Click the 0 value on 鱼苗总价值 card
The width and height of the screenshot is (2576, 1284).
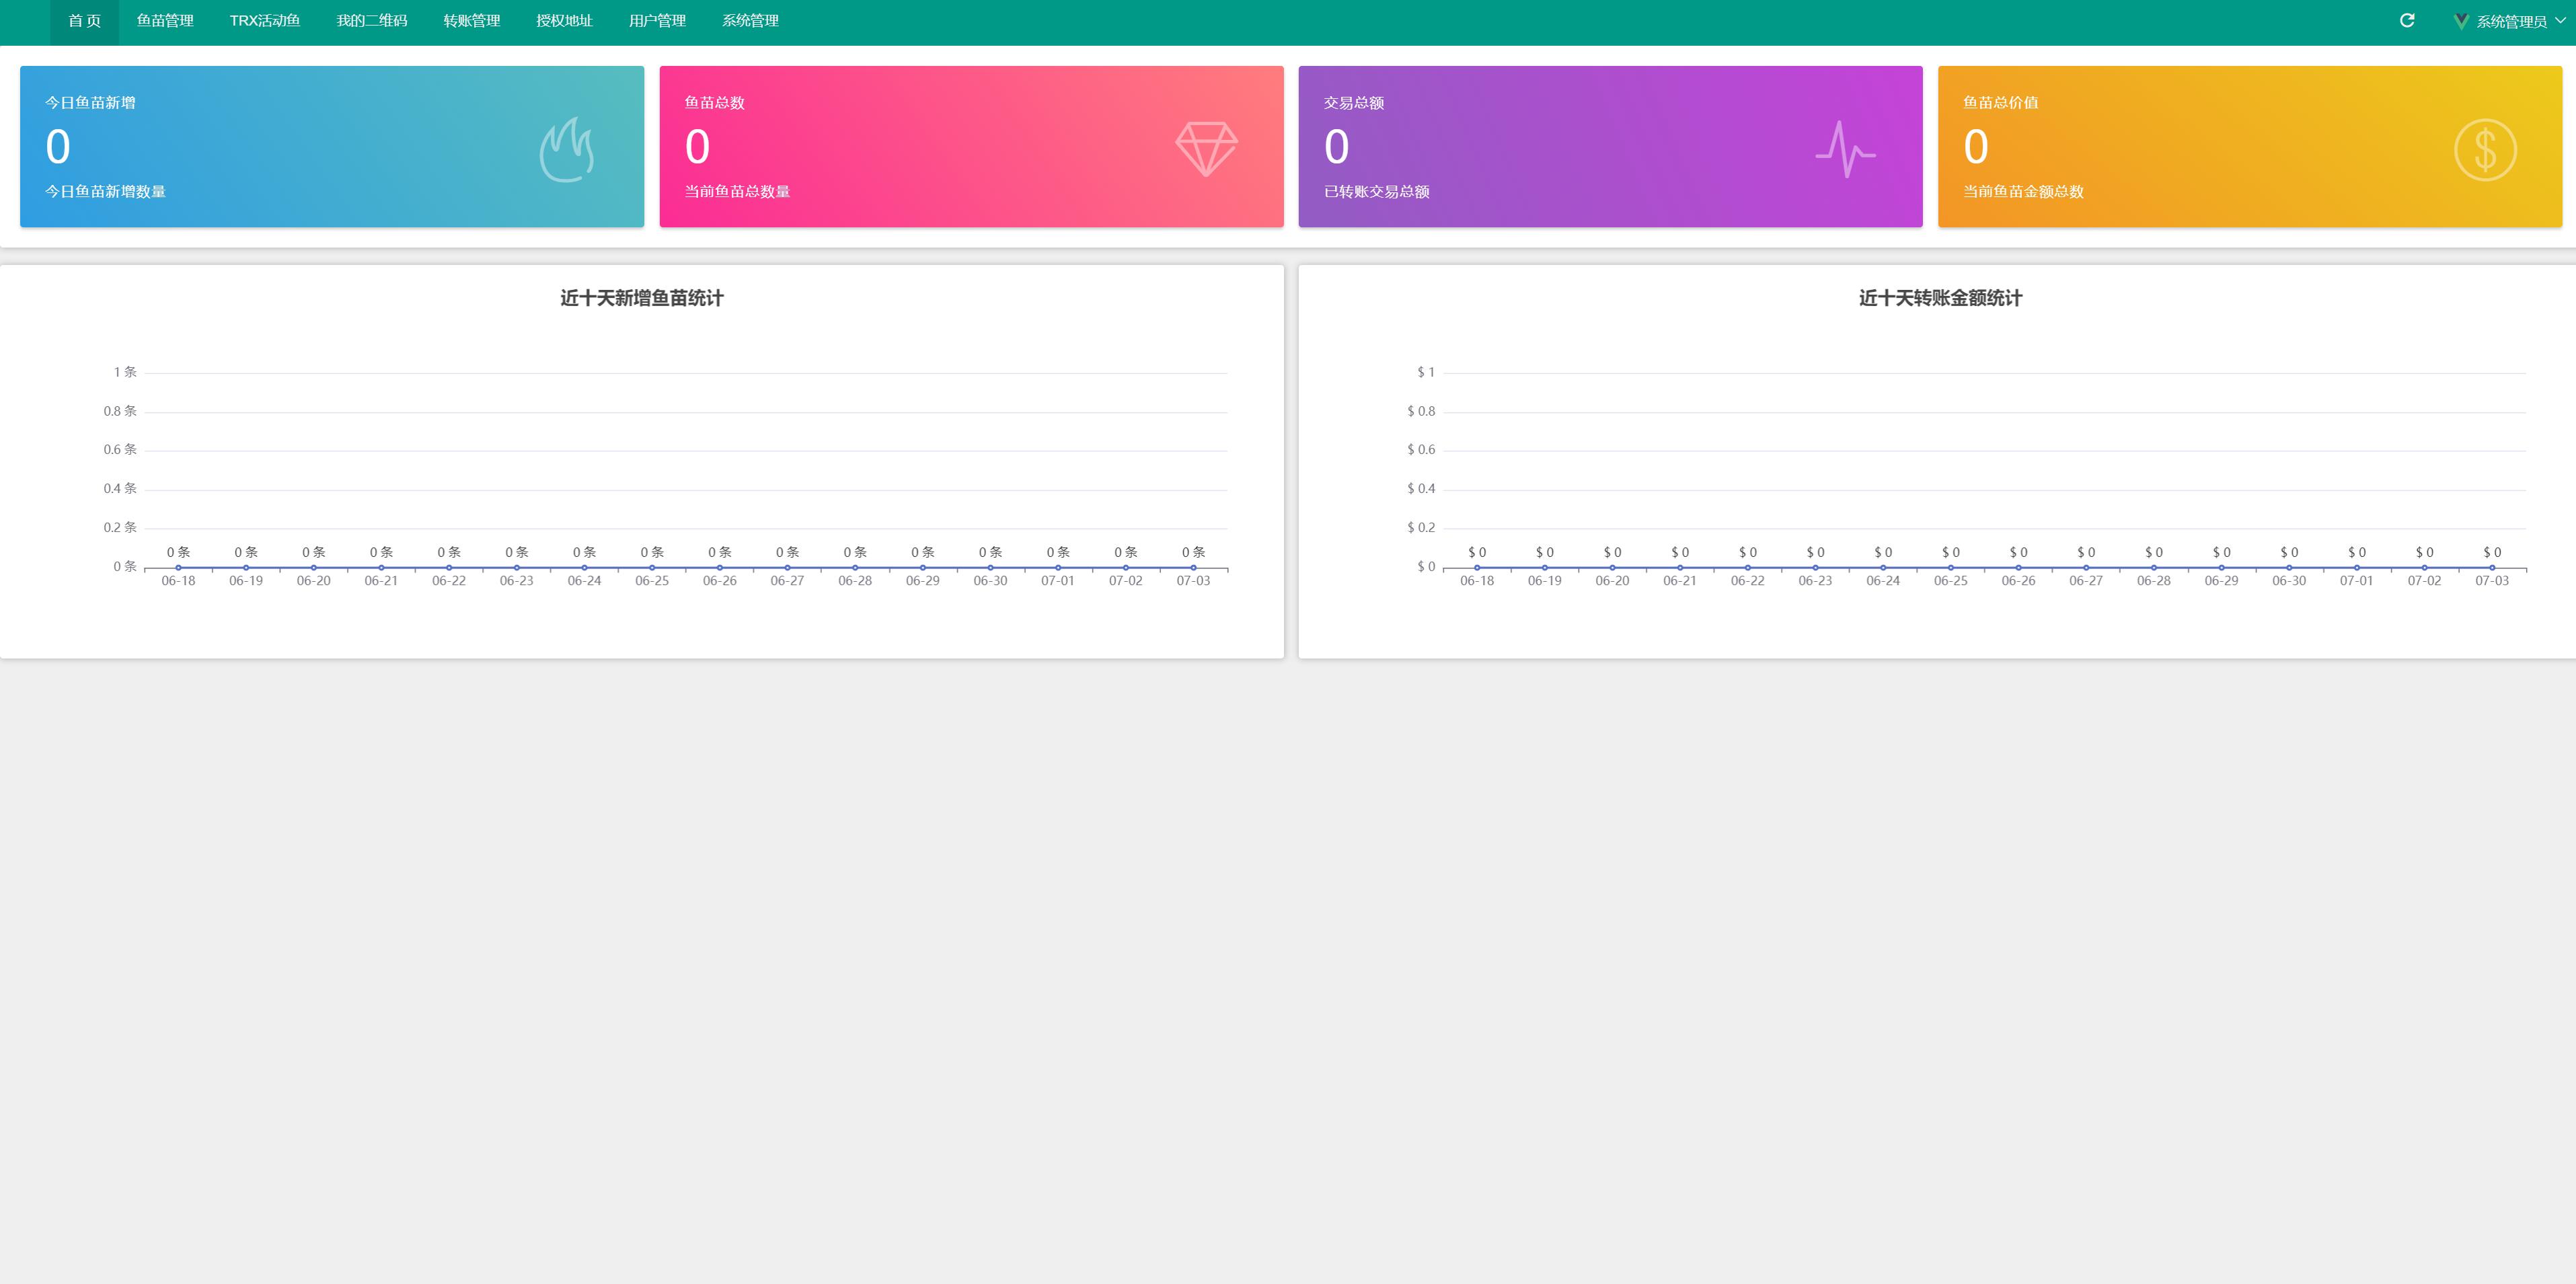click(1976, 147)
